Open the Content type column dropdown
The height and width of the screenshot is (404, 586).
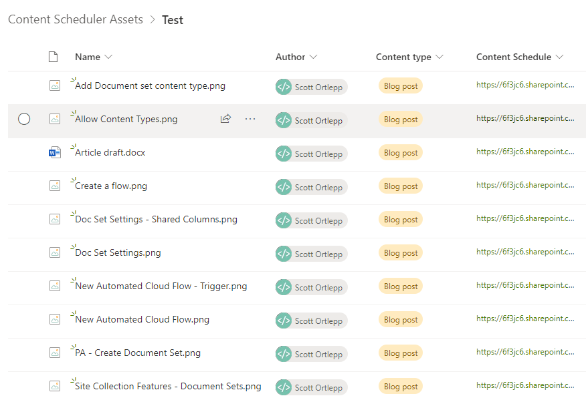(x=440, y=57)
